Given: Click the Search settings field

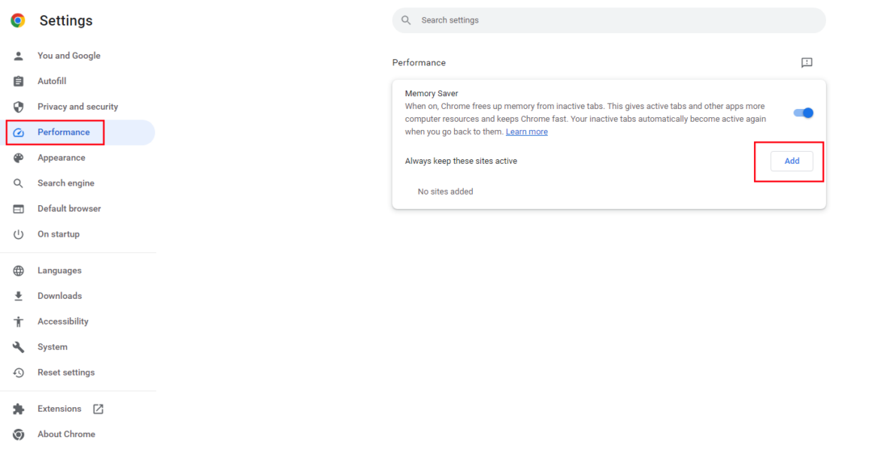Looking at the screenshot, I should click(x=609, y=20).
